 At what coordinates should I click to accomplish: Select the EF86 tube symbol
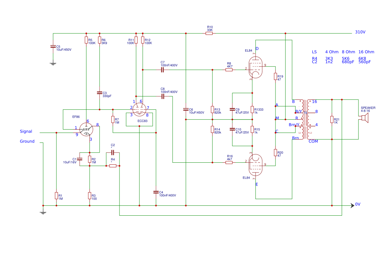tap(86, 130)
